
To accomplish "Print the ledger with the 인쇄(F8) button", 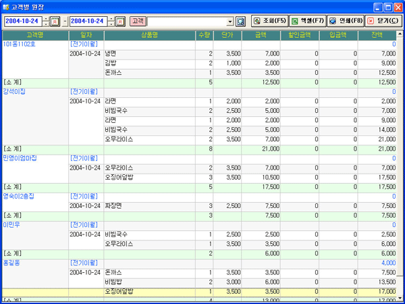I will click(x=346, y=21).
